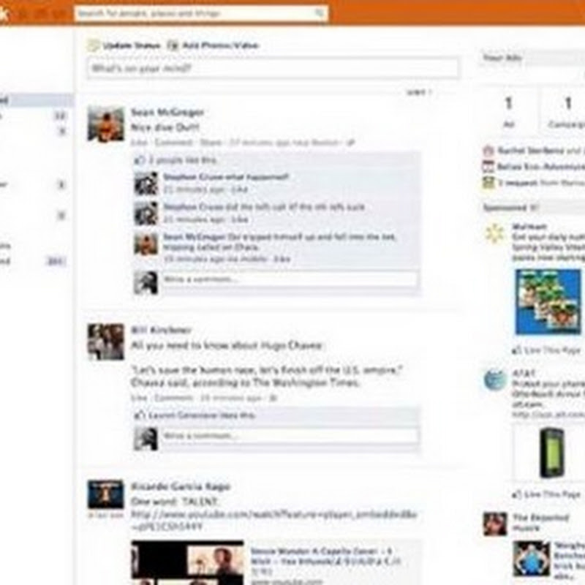Open Bill Kirchner's profile picture
The height and width of the screenshot is (585, 585).
click(x=106, y=341)
